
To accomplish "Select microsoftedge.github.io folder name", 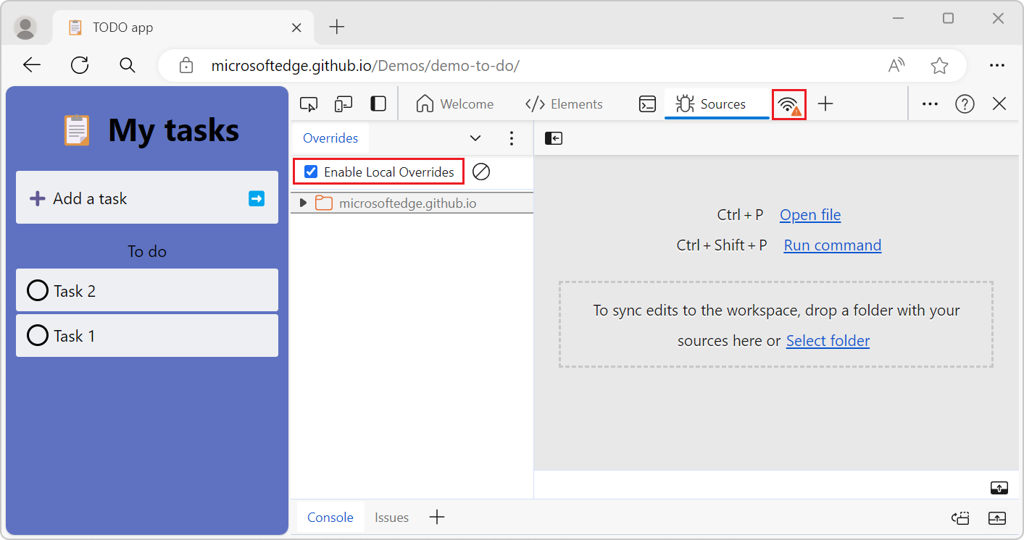I will coord(408,203).
